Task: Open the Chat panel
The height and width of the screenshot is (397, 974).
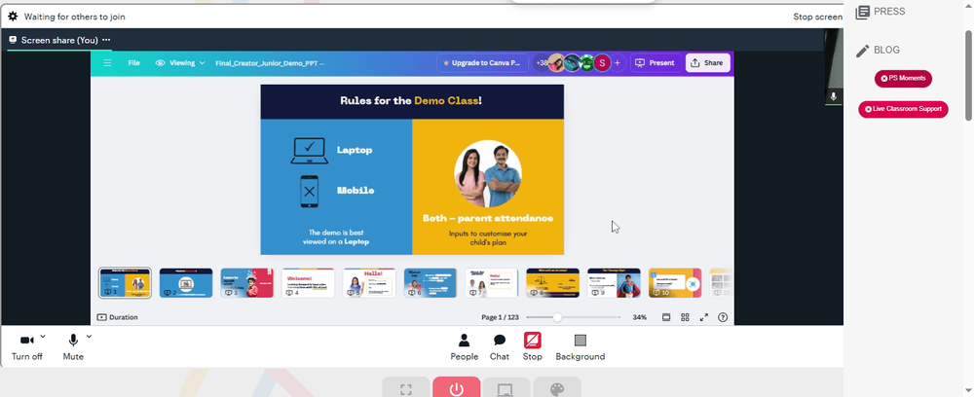Action: [500, 346]
